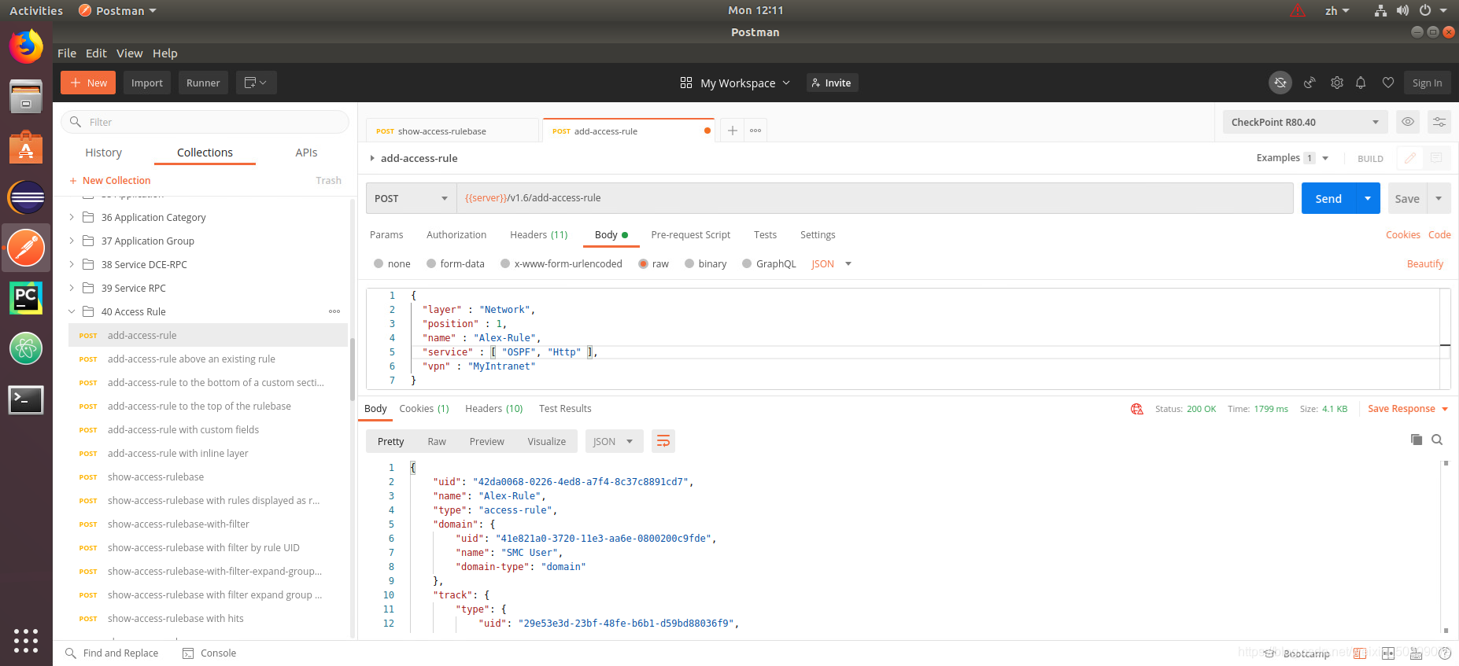This screenshot has height=666, width=1459.
Task: Open the Authorization tab
Action: (x=456, y=234)
